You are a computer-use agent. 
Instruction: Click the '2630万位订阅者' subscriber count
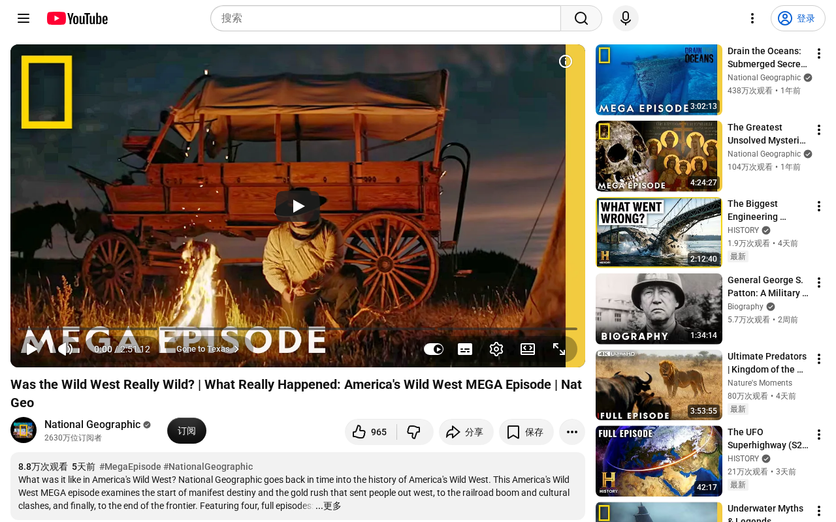pos(73,438)
